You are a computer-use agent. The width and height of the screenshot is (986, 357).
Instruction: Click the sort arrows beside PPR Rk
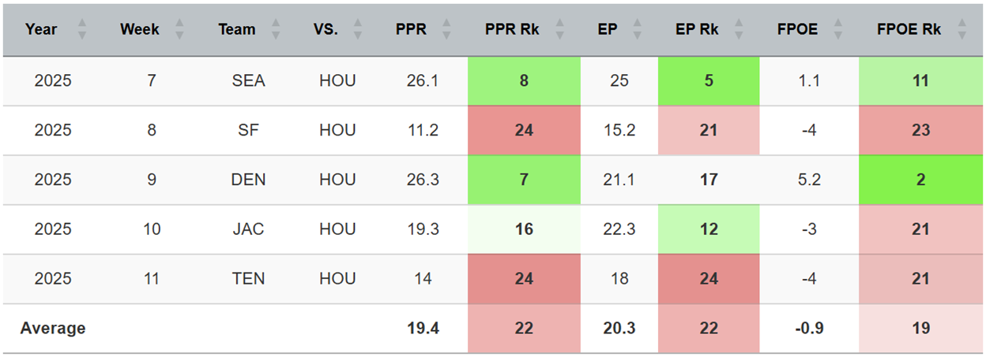point(562,30)
